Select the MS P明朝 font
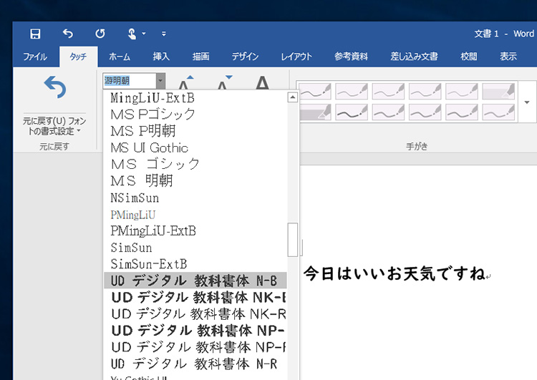This screenshot has width=537, height=380. (x=143, y=131)
